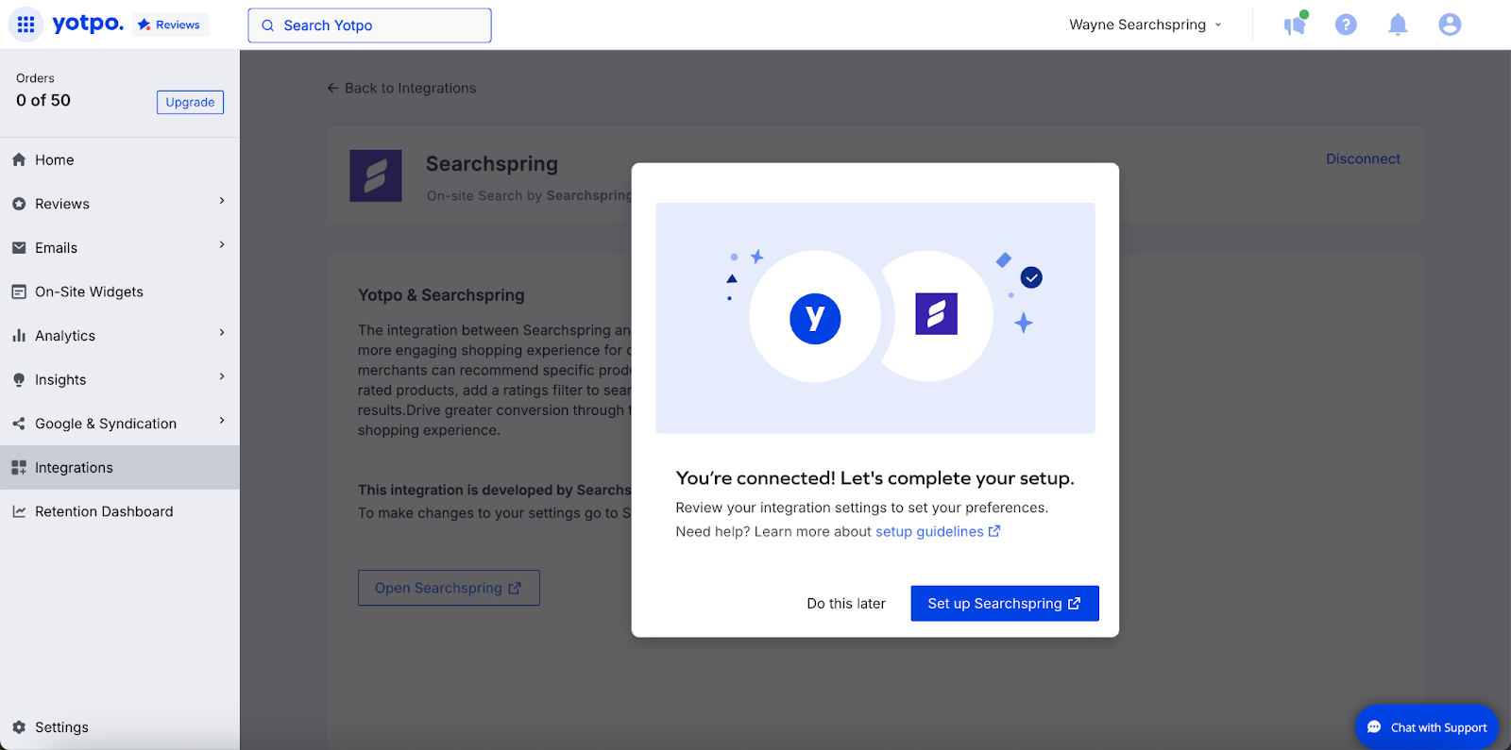Click the Searchspring logo on integration page
This screenshot has height=750, width=1511.
[x=376, y=175]
